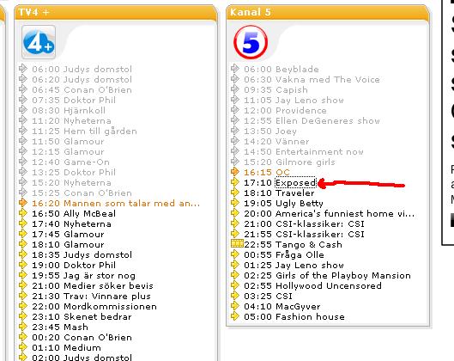Viewport: 454px width, 361px height.
Task: Click the arrow icon beside 03:25 CSI
Action: [235, 296]
